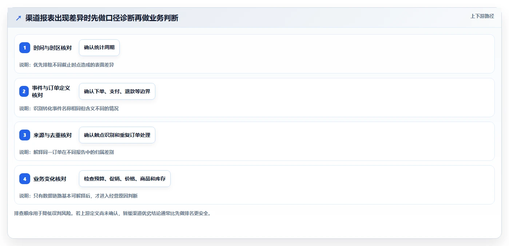
Task: Click the 上下游路径 label in the header
Action: pos(482,16)
